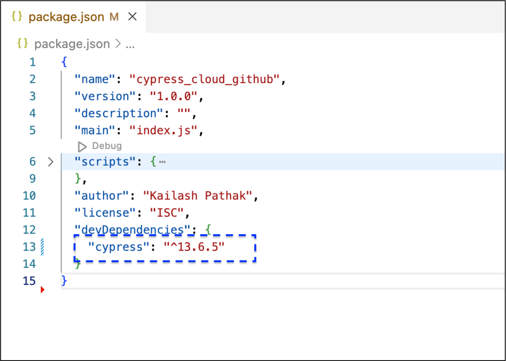The height and width of the screenshot is (361, 506).
Task: Click the "main" key on line 5
Action: point(95,130)
